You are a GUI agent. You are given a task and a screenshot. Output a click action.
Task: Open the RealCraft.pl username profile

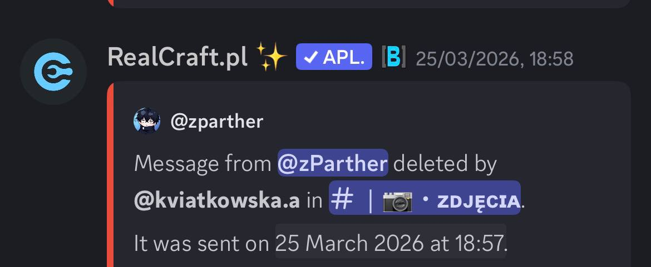tap(177, 57)
